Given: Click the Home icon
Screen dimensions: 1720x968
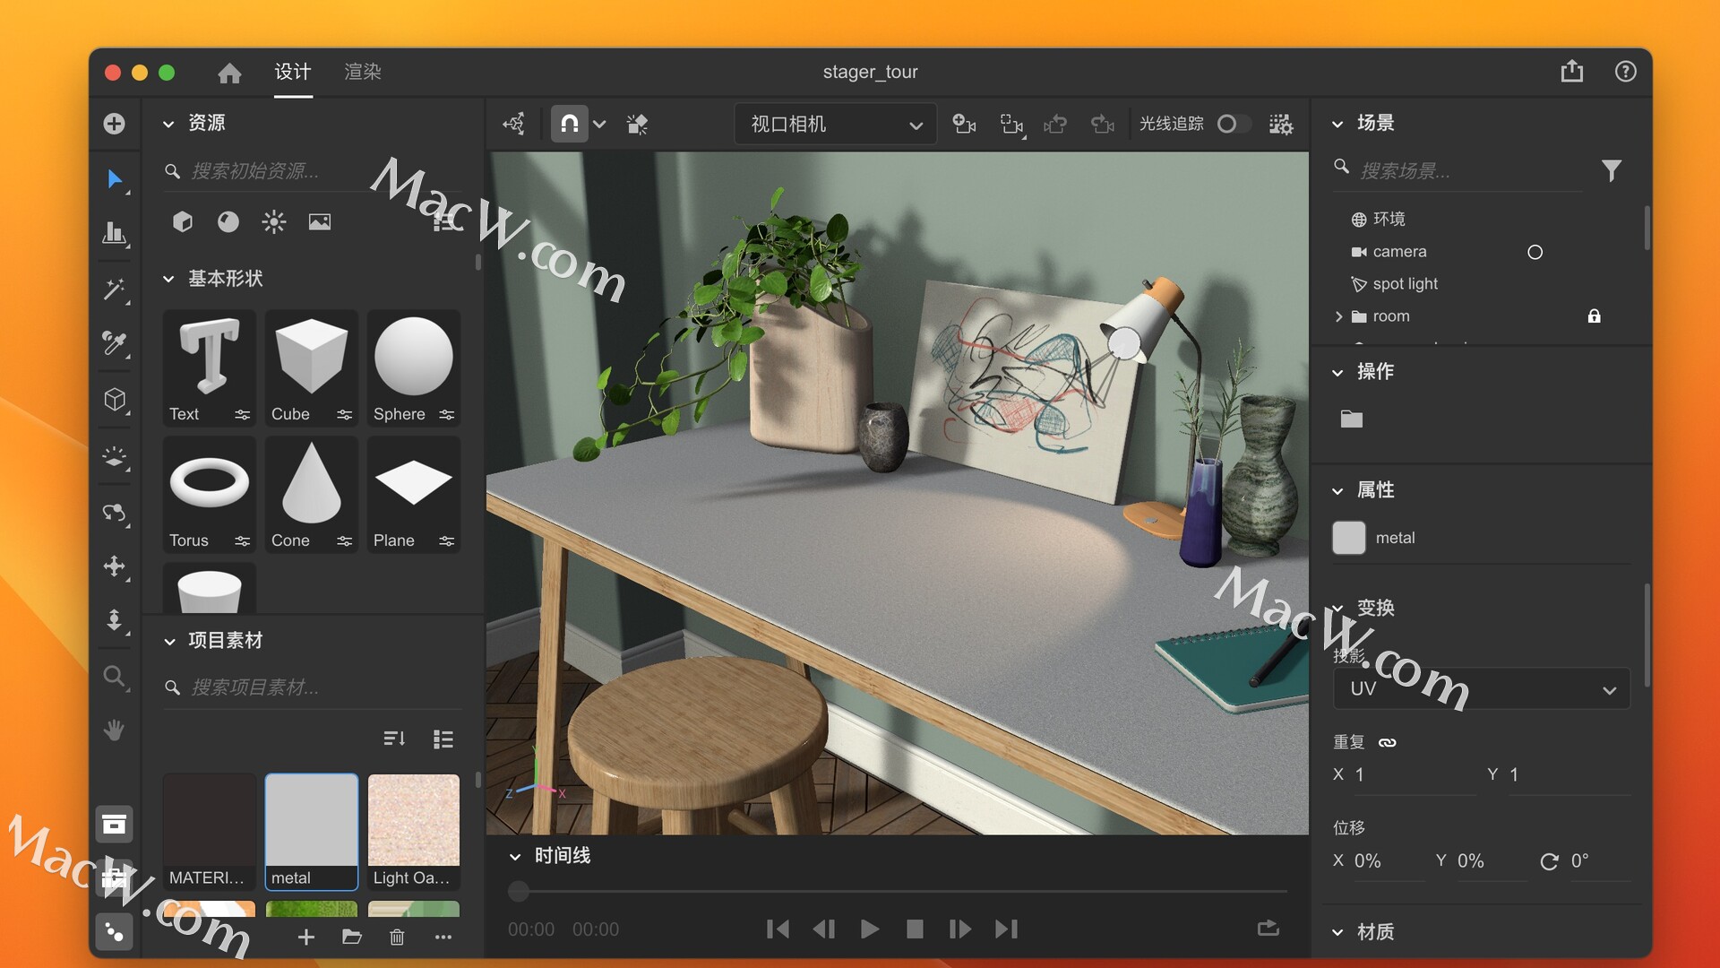Looking at the screenshot, I should point(229,73).
